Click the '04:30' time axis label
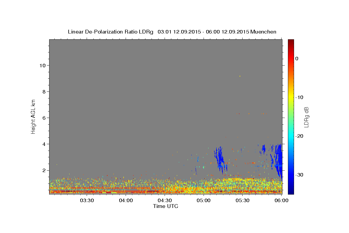349x233 pixels. pyautogui.click(x=165, y=201)
